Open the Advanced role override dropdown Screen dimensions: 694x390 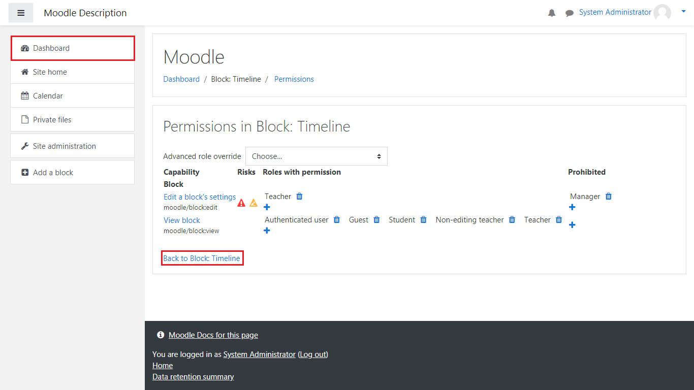coord(316,156)
